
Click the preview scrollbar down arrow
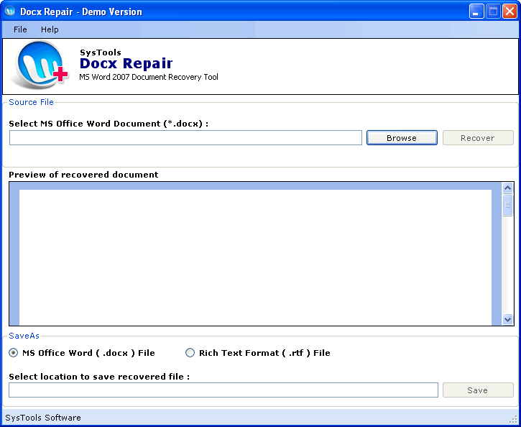(507, 319)
